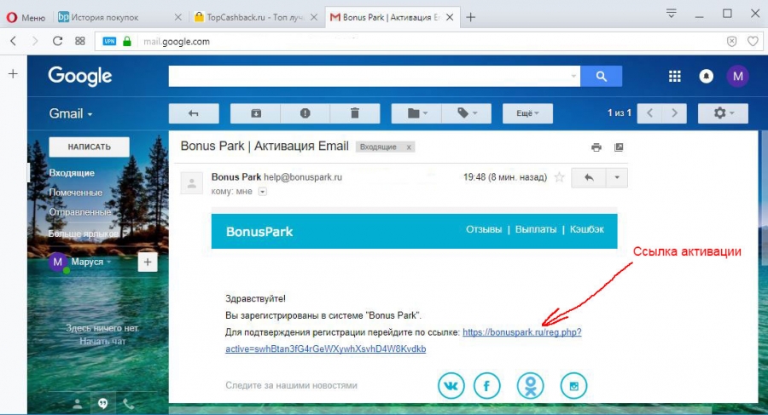Show details arrow next to кому: мне
The width and height of the screenshot is (768, 415).
click(263, 192)
